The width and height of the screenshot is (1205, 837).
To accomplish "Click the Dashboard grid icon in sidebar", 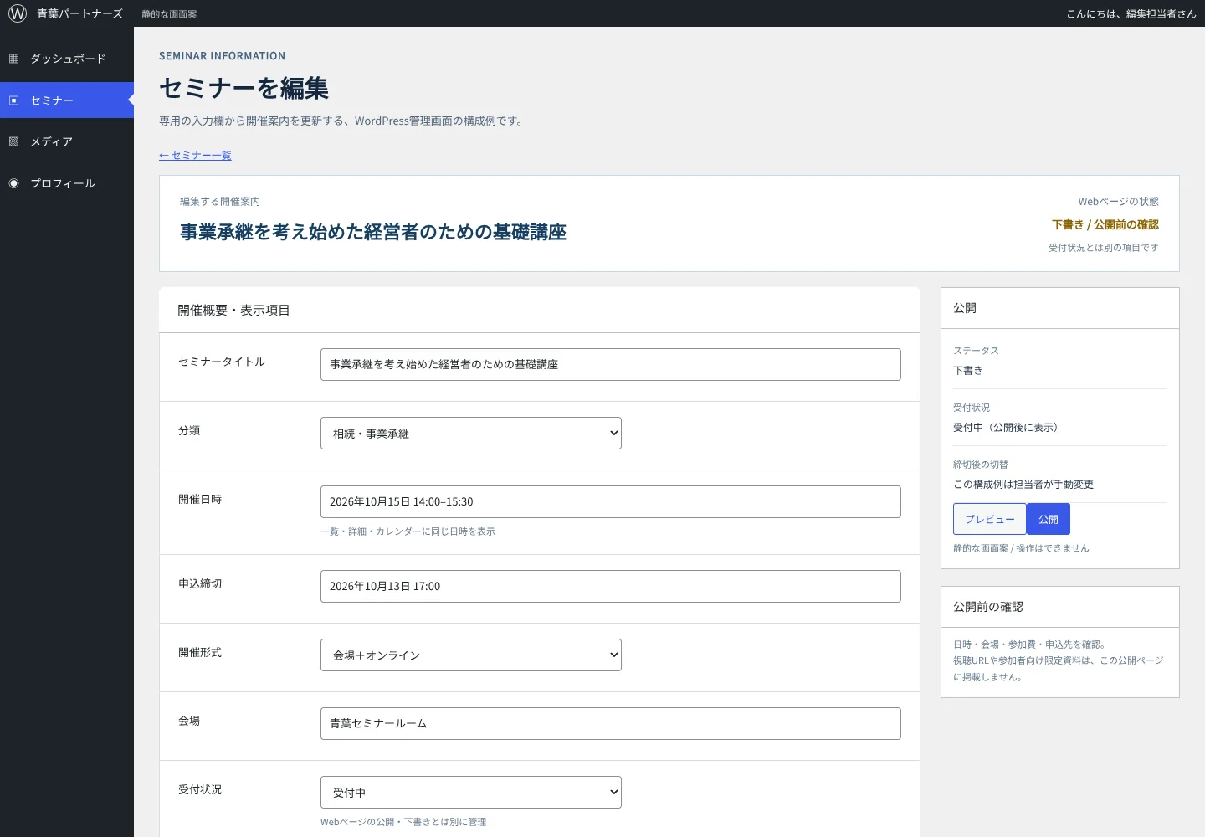I will coord(13,59).
